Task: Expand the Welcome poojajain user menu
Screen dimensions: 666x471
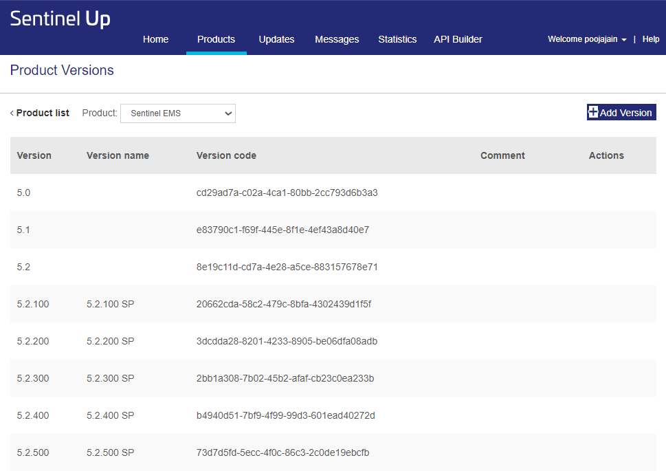Action: (587, 39)
